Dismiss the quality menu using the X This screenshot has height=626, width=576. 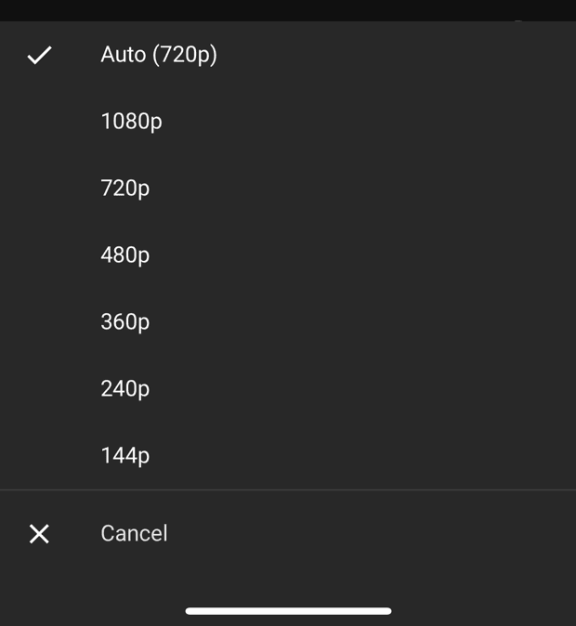click(x=39, y=534)
